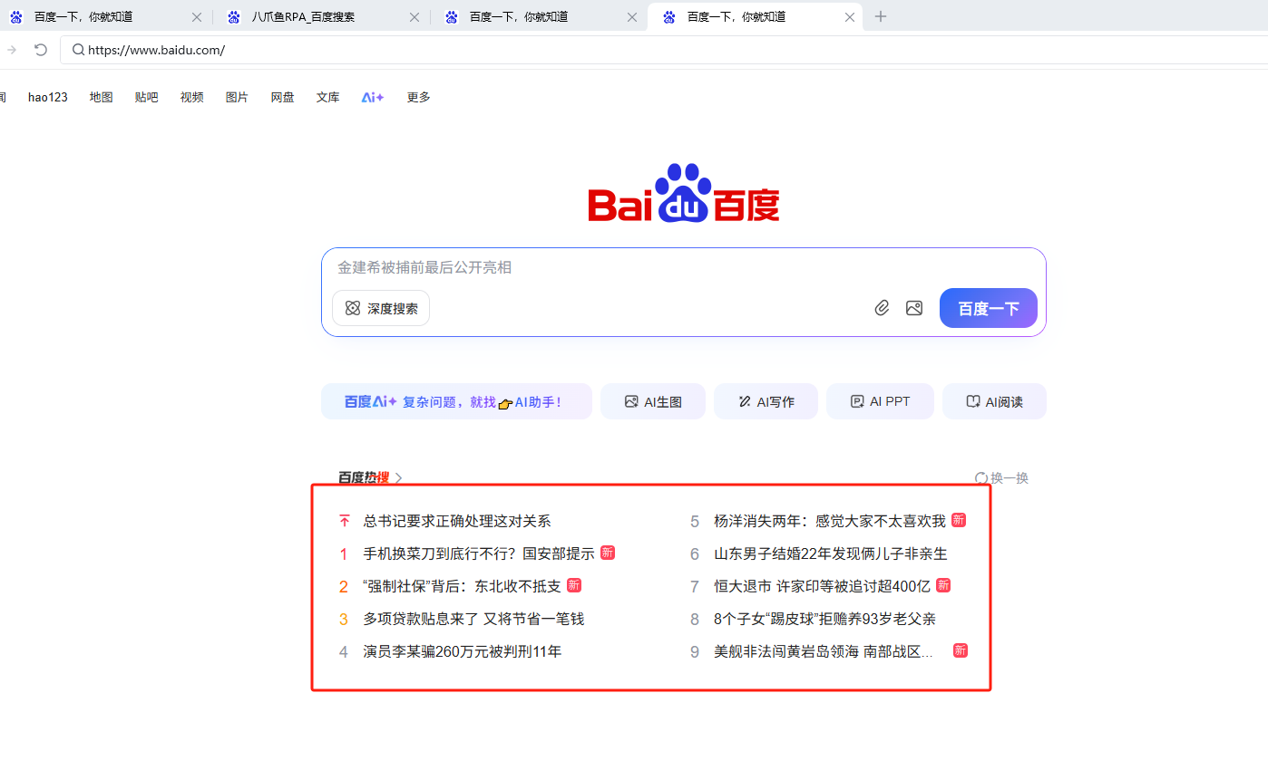Open the AI写作 tool
The height and width of the screenshot is (770, 1268).
(766, 401)
